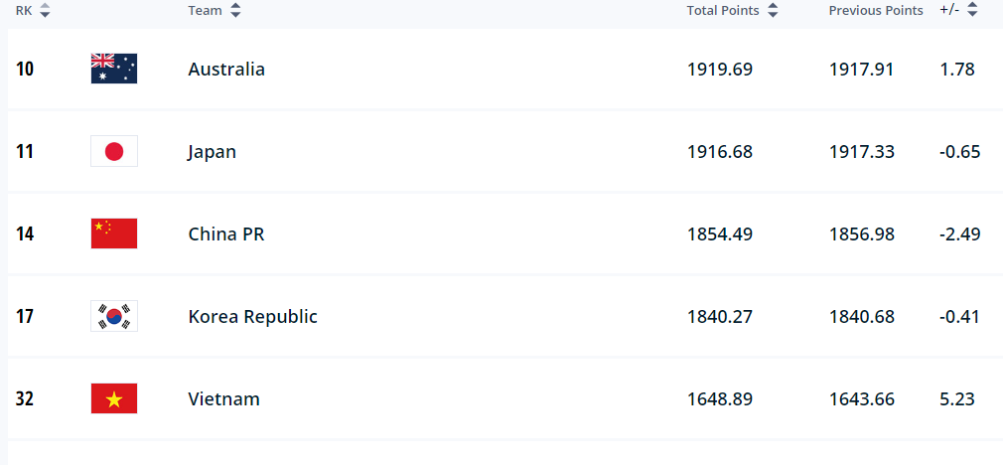Image resolution: width=1003 pixels, height=465 pixels.
Task: Open the China PR team link
Action: point(226,234)
